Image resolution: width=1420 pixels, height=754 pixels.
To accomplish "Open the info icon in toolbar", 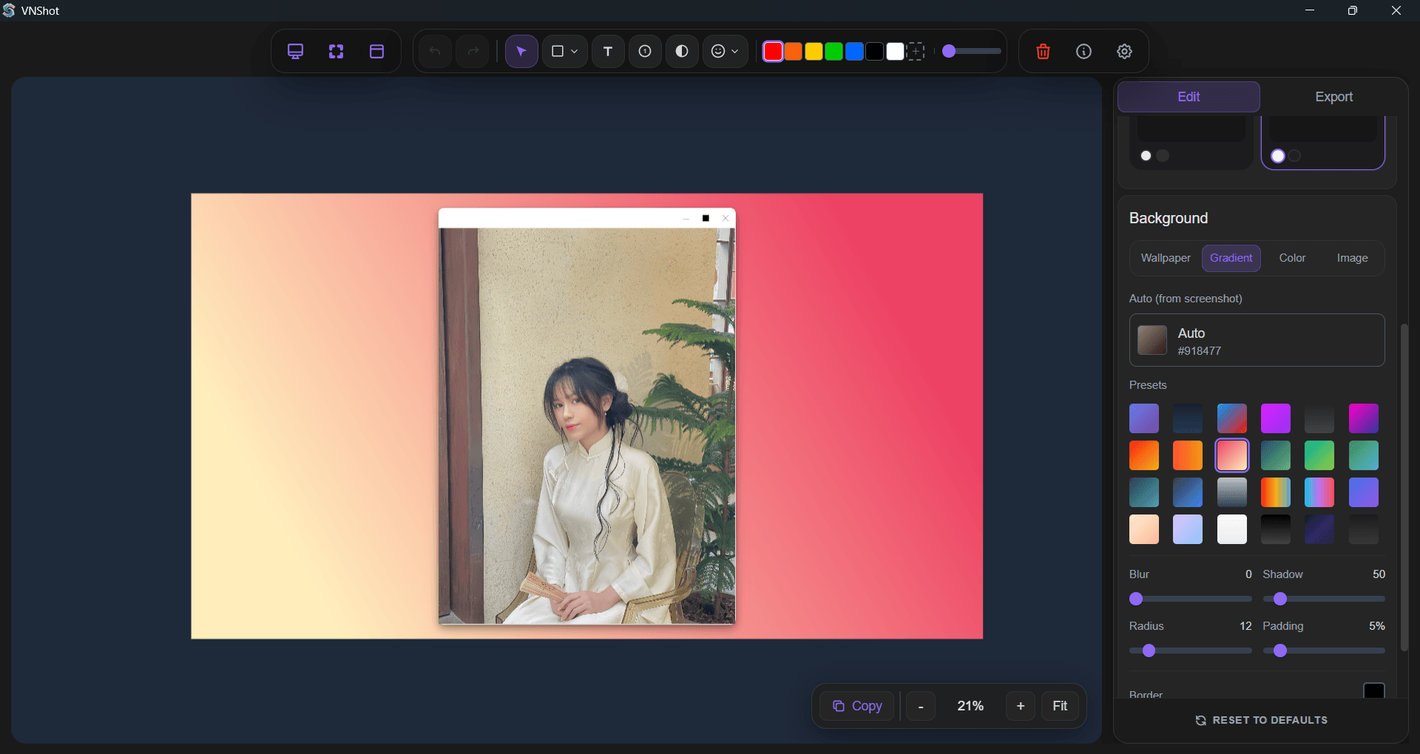I will click(1083, 51).
